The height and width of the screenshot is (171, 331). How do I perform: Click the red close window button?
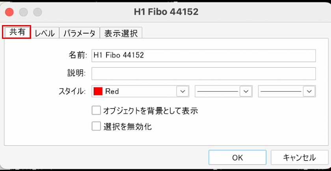point(9,12)
